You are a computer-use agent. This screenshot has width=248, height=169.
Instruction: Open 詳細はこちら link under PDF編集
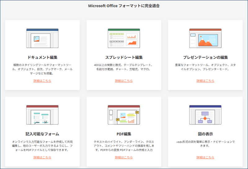coord(124,157)
